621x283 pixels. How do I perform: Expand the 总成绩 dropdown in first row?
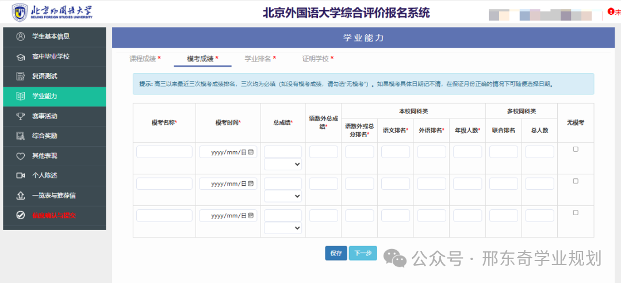283,165
